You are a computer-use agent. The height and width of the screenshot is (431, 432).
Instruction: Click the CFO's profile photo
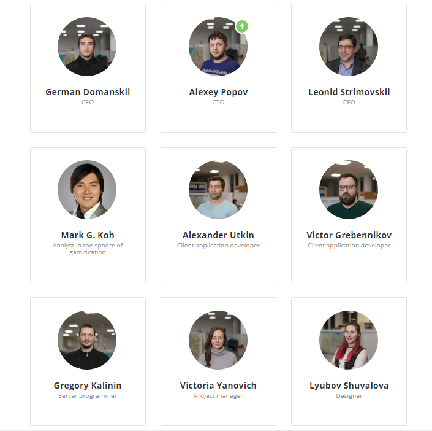pos(349,47)
